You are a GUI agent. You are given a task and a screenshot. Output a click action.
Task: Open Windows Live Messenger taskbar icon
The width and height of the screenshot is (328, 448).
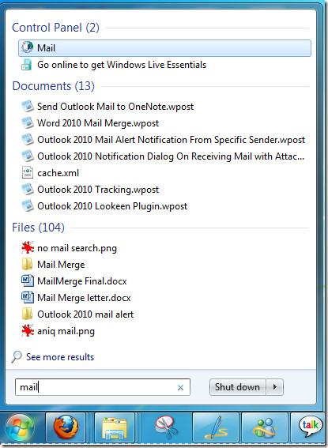click(x=265, y=427)
